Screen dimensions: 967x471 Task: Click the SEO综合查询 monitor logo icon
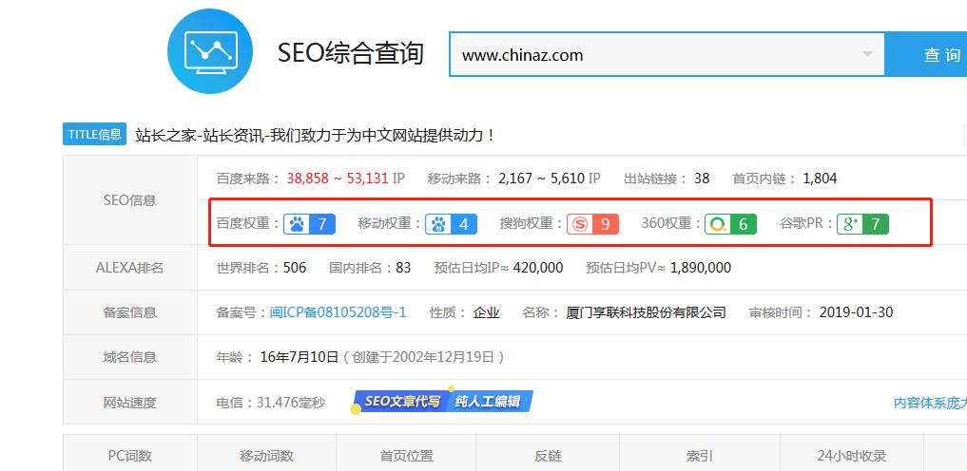tap(210, 51)
